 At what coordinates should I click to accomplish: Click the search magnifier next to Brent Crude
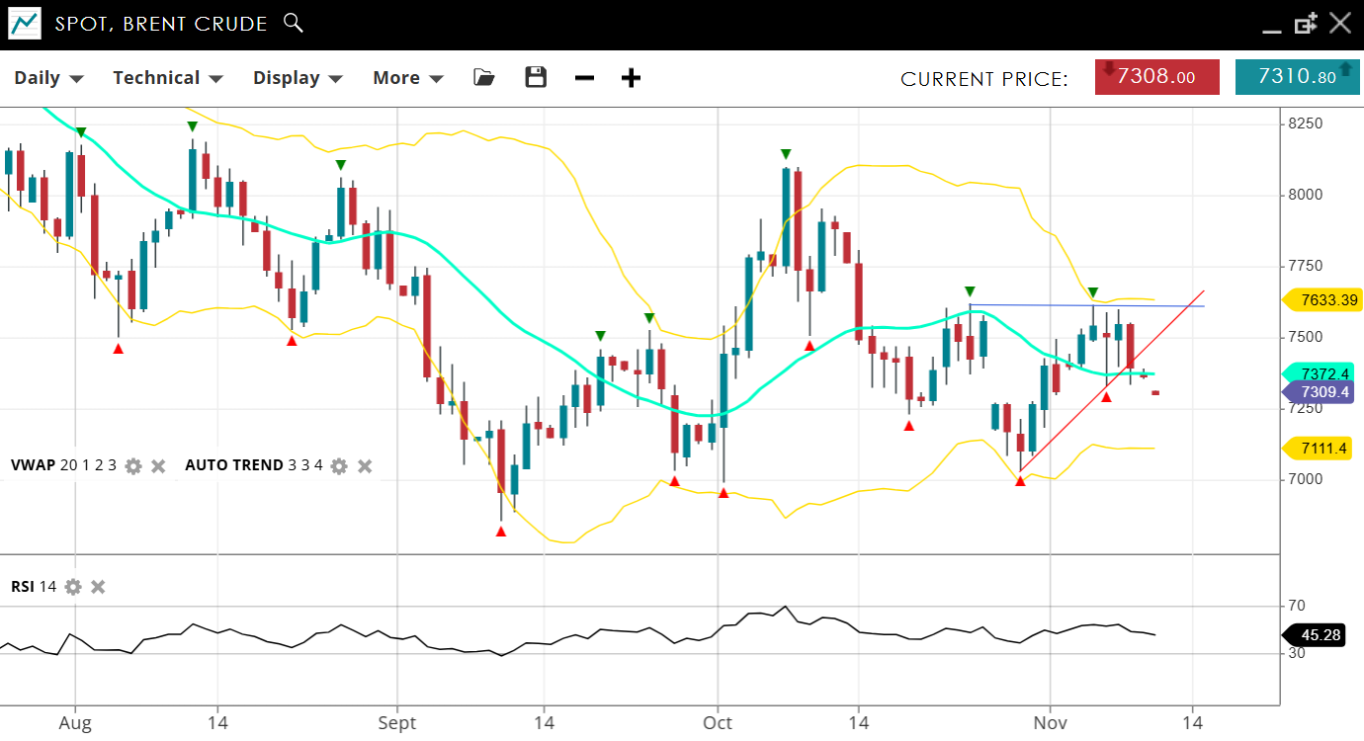293,23
